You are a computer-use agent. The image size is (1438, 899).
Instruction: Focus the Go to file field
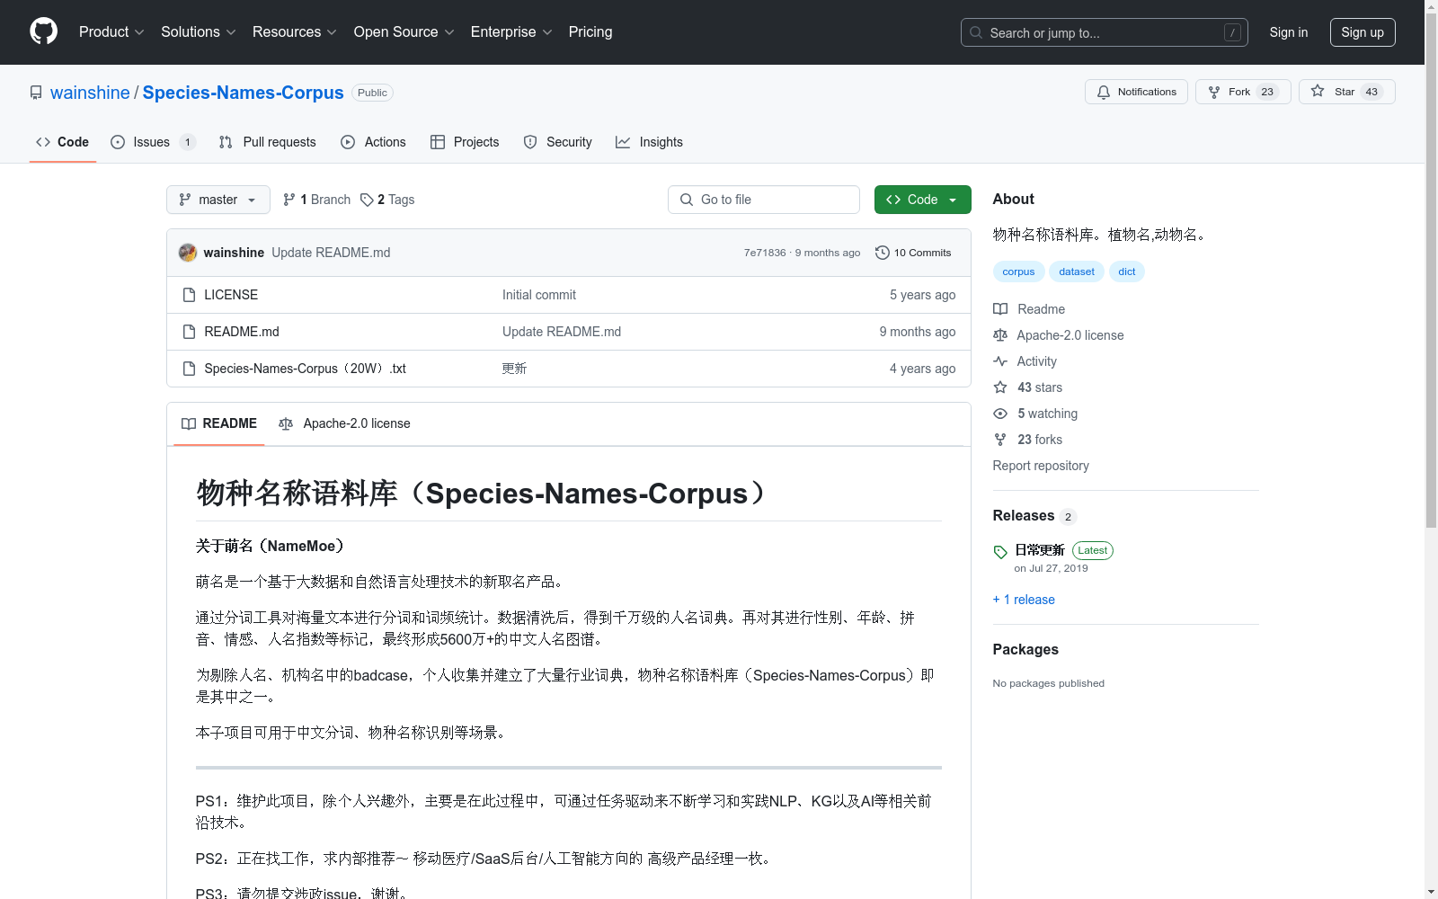point(764,200)
